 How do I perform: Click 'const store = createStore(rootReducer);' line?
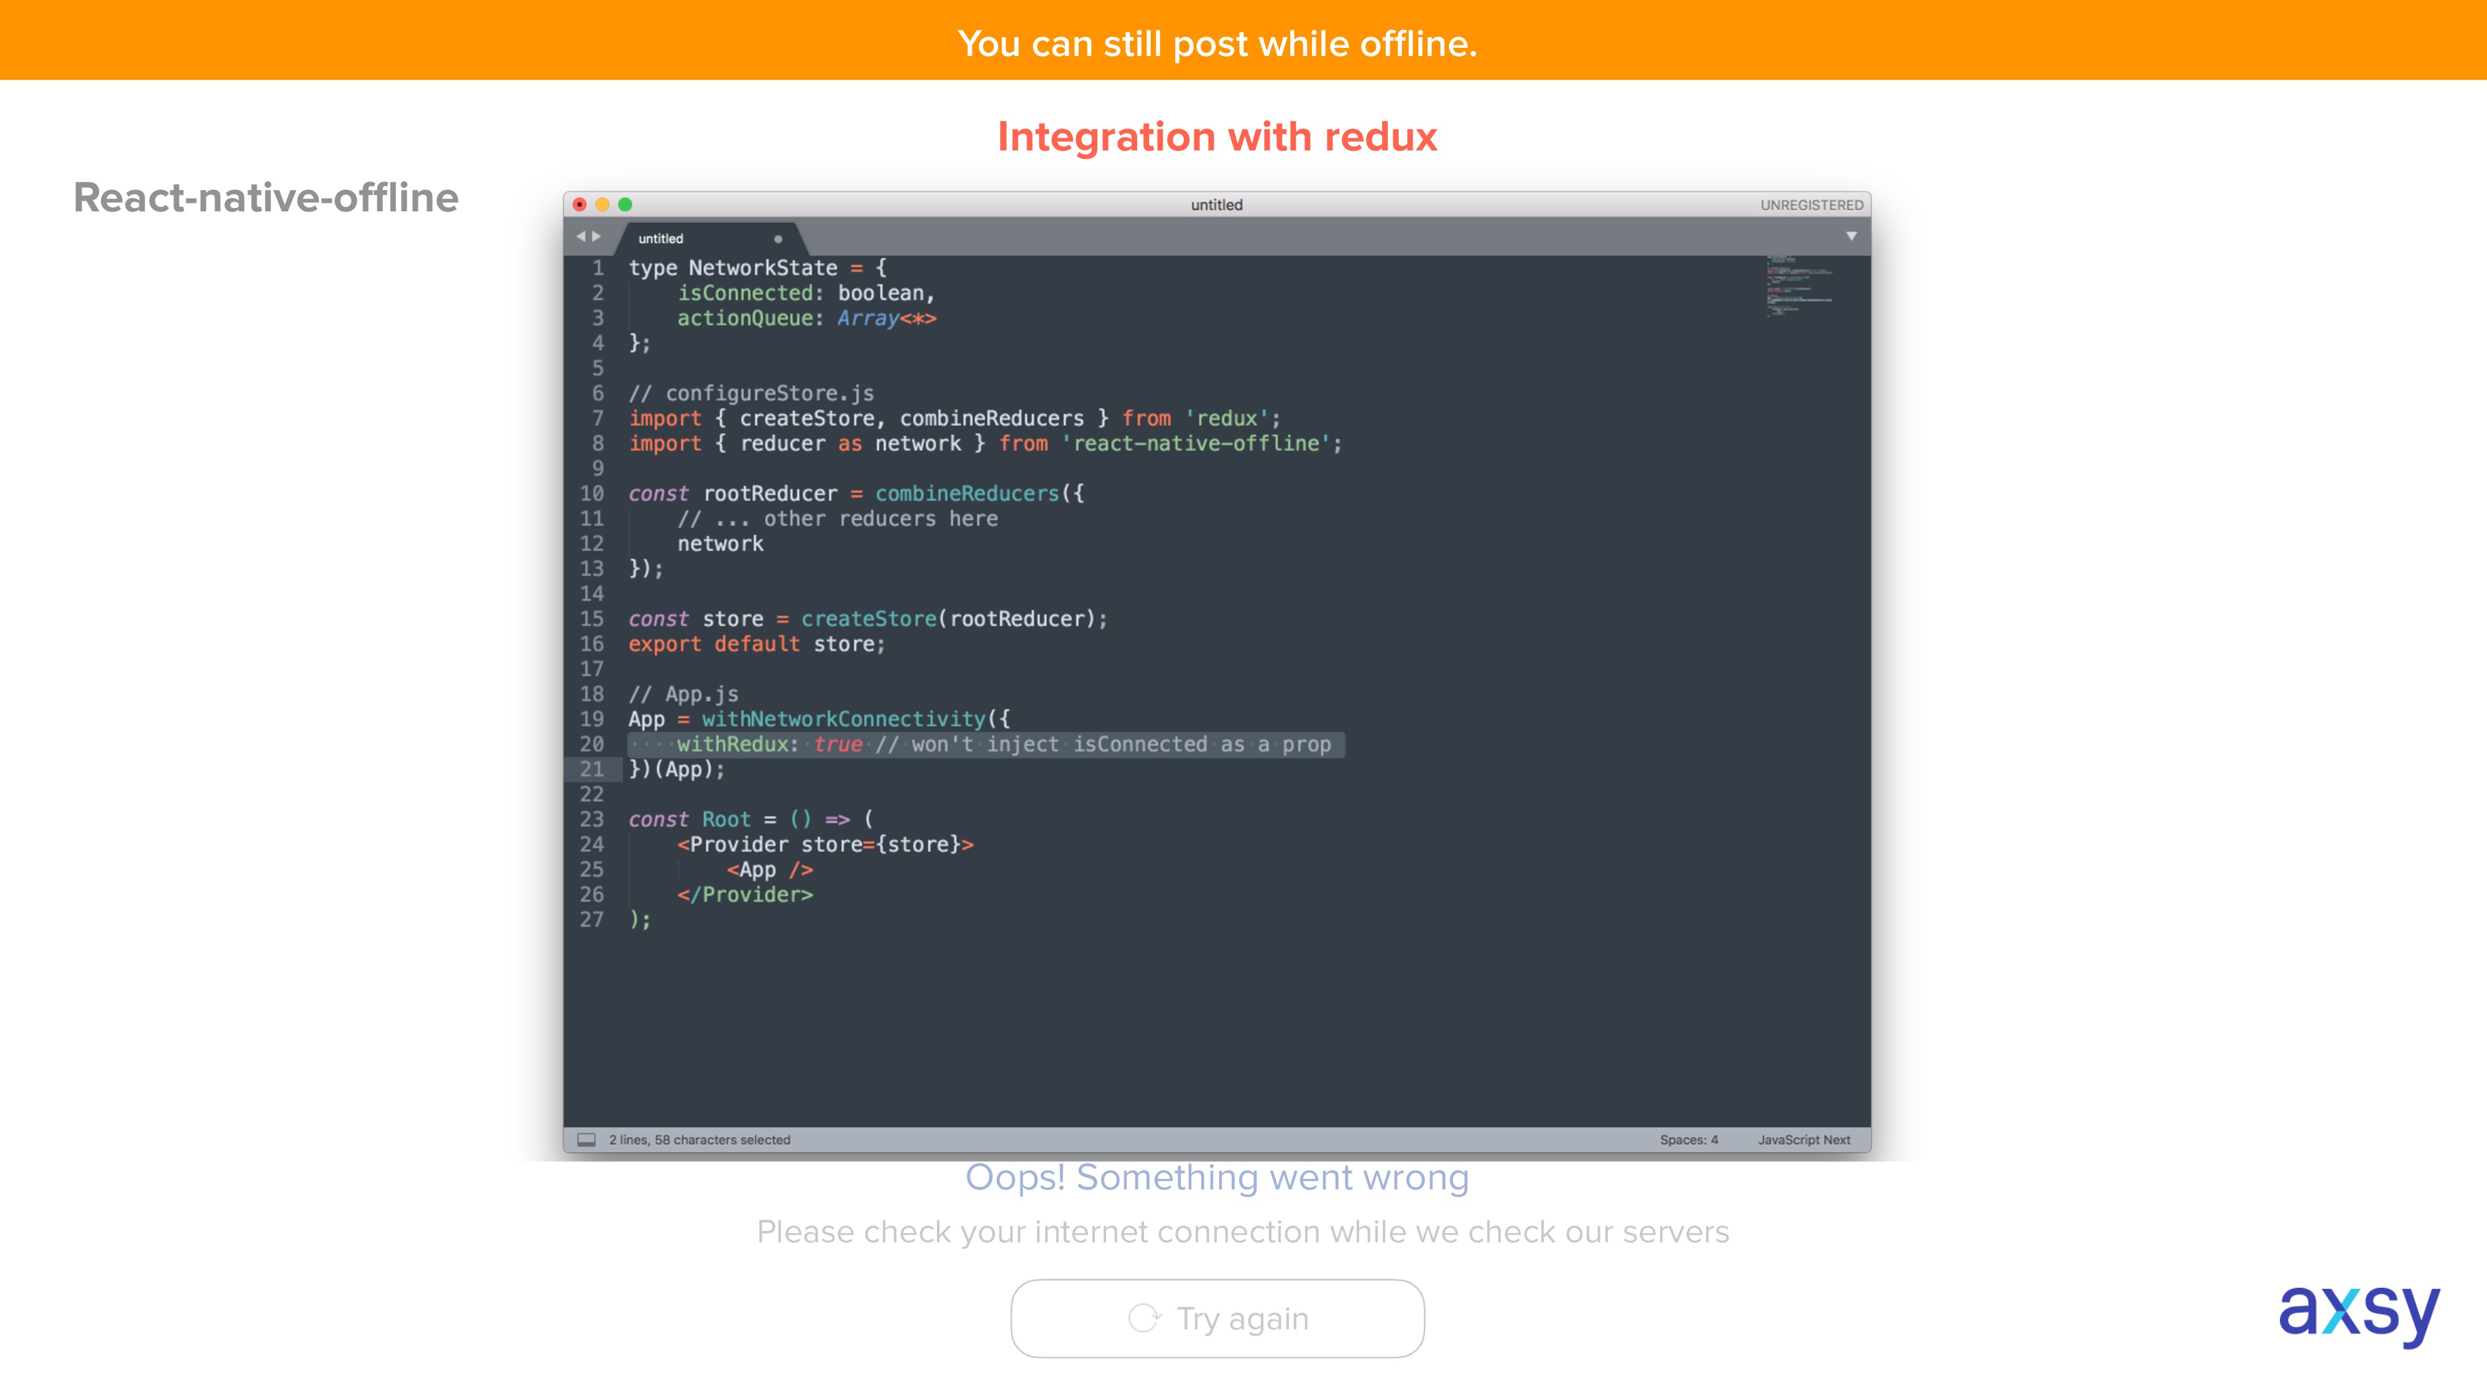point(868,619)
